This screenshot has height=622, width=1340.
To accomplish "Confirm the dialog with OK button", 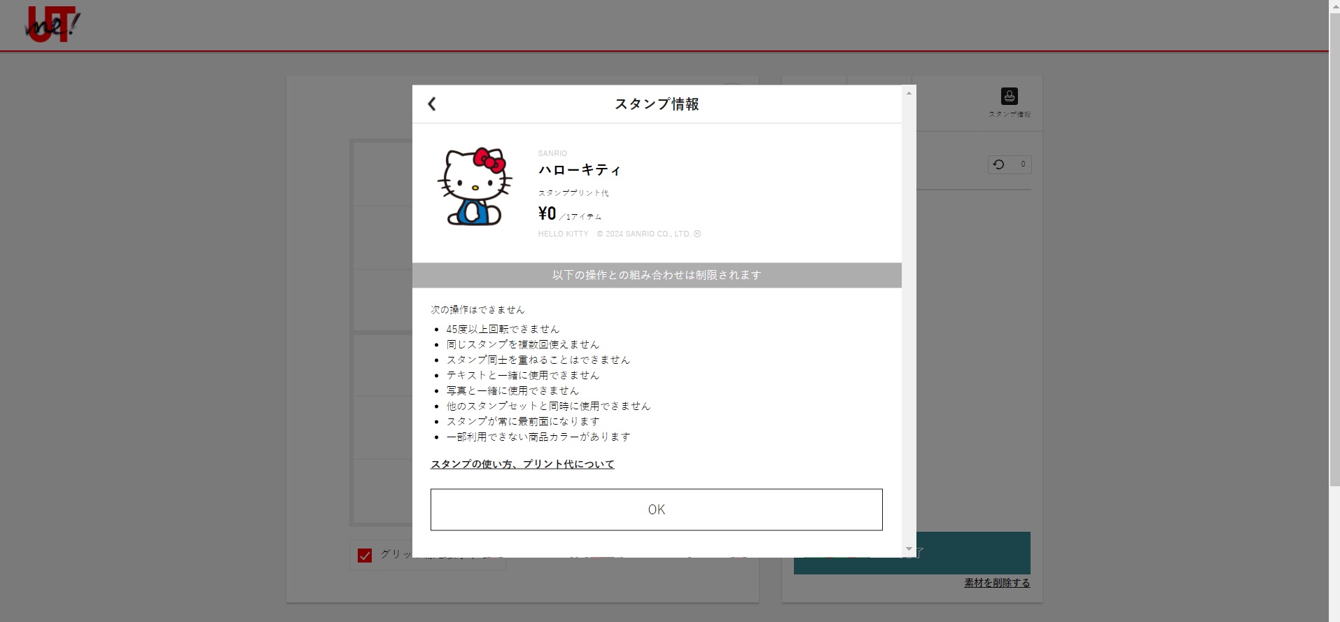I will (657, 509).
